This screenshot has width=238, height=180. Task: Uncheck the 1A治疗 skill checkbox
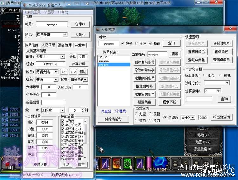[63, 121]
